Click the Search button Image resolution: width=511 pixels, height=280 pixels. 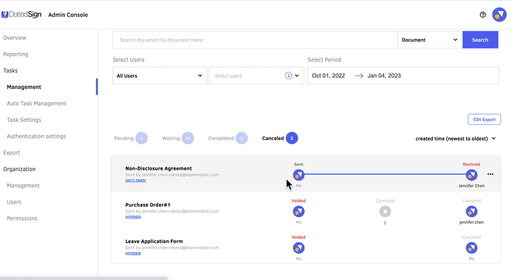480,40
